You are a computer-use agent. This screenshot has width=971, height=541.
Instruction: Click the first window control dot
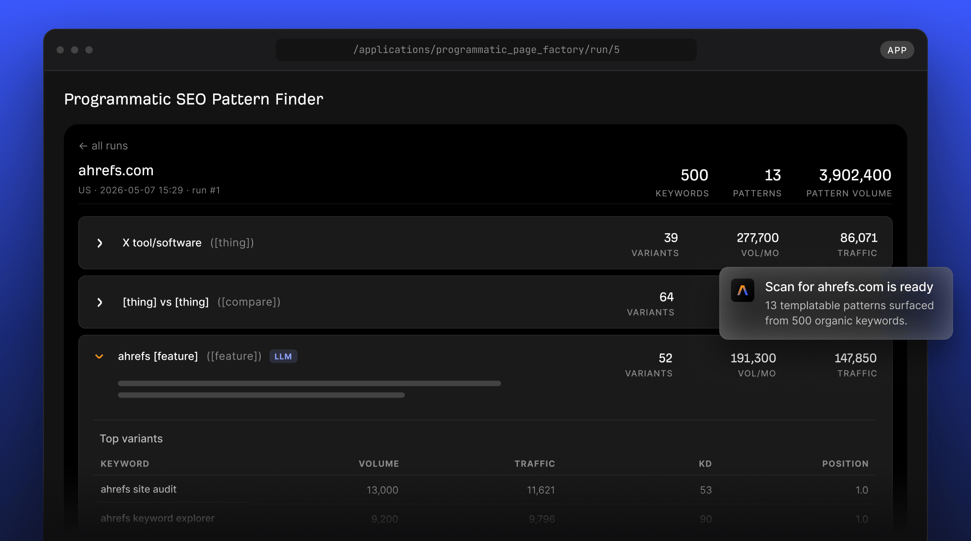click(x=60, y=50)
